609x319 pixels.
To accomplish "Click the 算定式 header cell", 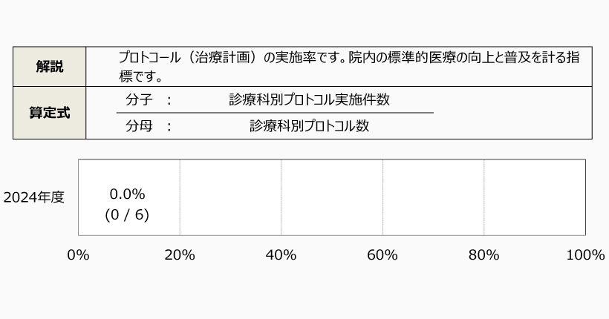I will (49, 113).
